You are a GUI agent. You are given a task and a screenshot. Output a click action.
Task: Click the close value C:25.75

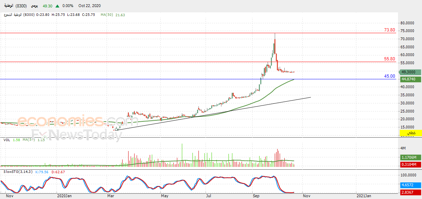click(x=89, y=15)
